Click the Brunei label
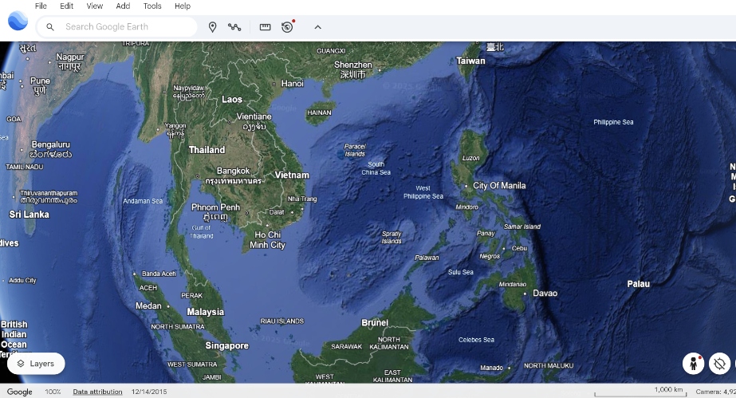736x398 pixels. tap(375, 322)
